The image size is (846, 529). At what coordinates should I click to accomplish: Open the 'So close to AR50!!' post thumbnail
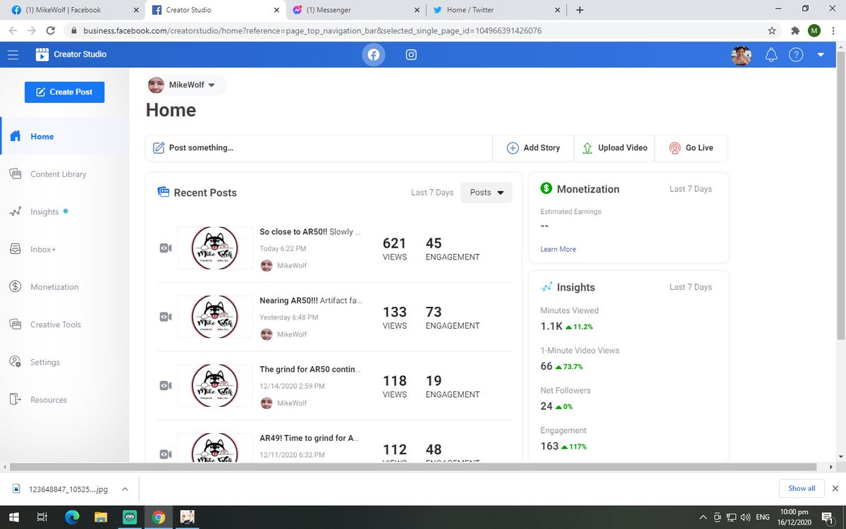(215, 248)
